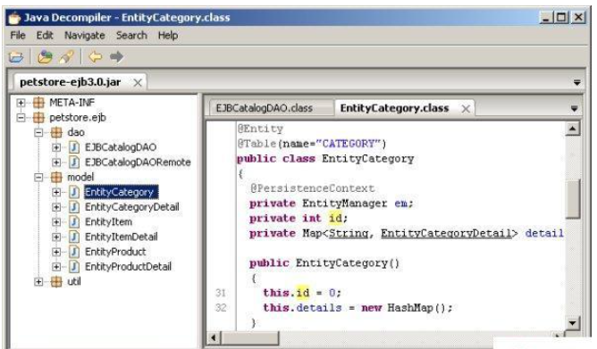Collapse the dao package node

click(38, 133)
